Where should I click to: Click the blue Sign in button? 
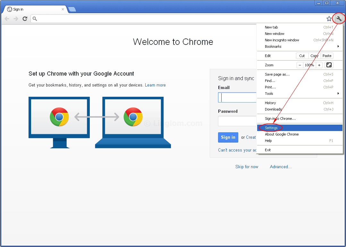click(x=228, y=137)
